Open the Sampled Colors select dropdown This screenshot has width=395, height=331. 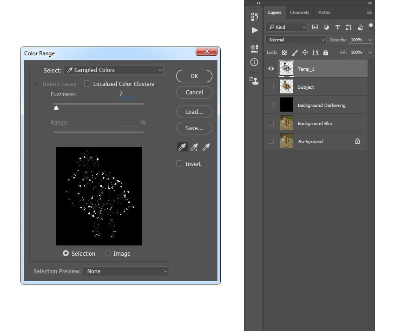pyautogui.click(x=113, y=70)
